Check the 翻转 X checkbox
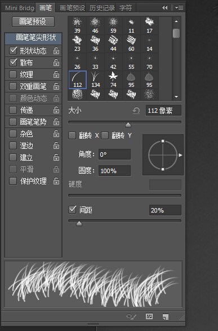Screen dimensions: 218x331 [72, 135]
